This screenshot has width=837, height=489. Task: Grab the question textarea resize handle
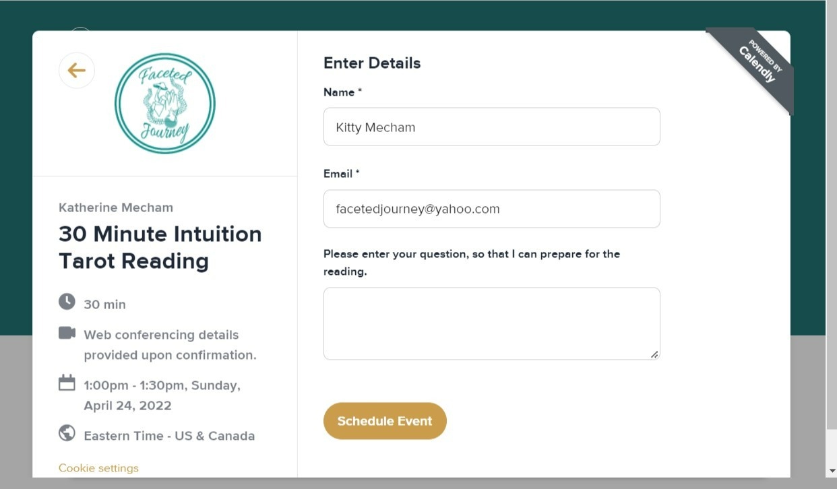[x=654, y=354]
